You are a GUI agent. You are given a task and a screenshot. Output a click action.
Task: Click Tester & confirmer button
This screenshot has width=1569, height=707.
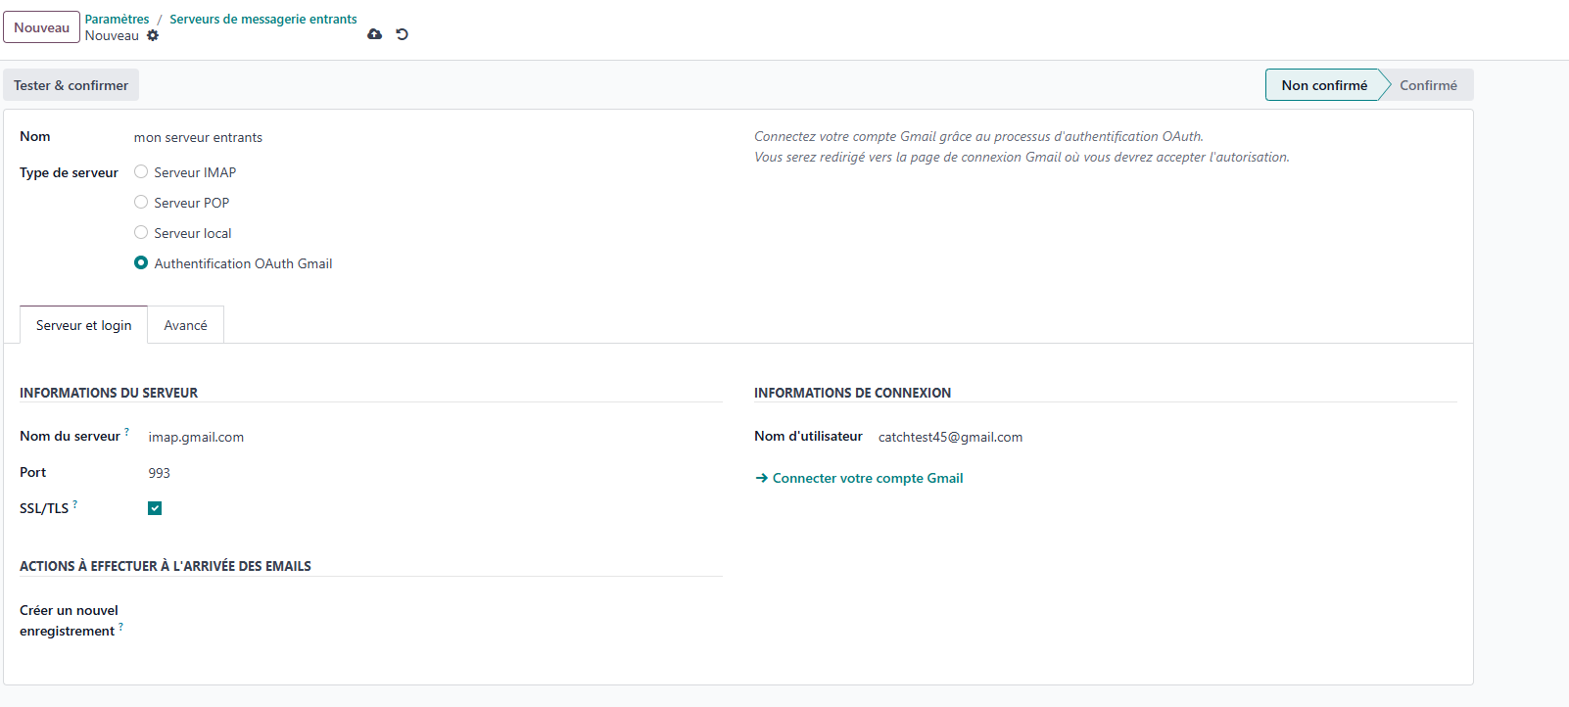coord(71,85)
